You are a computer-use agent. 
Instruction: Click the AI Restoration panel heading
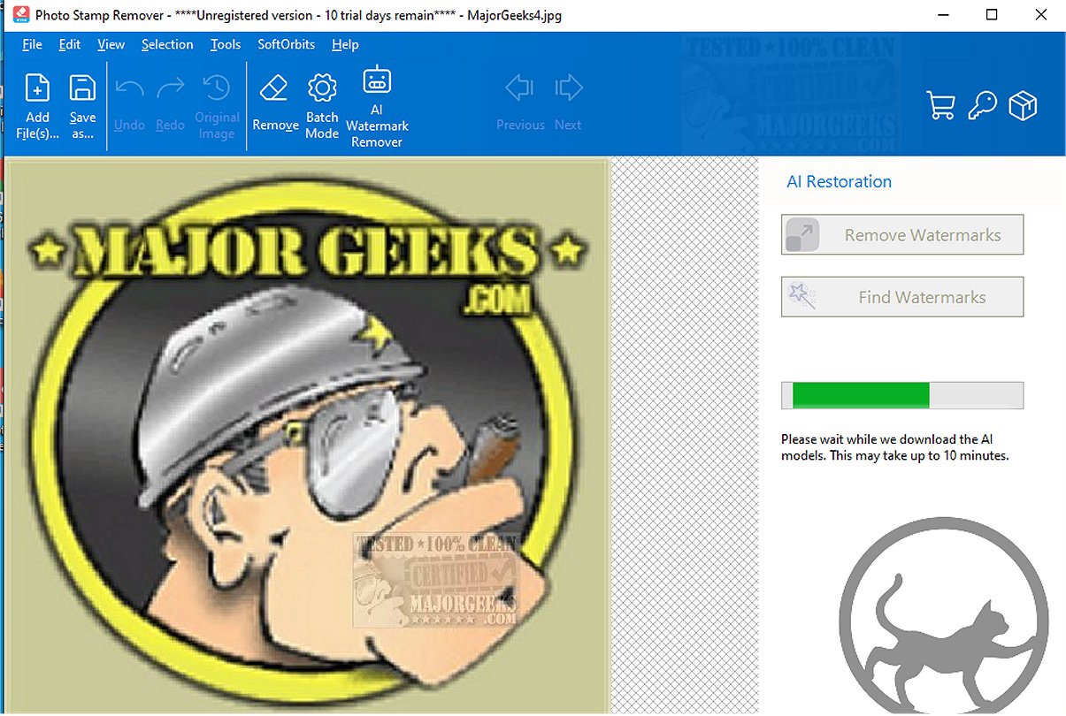pyautogui.click(x=839, y=182)
